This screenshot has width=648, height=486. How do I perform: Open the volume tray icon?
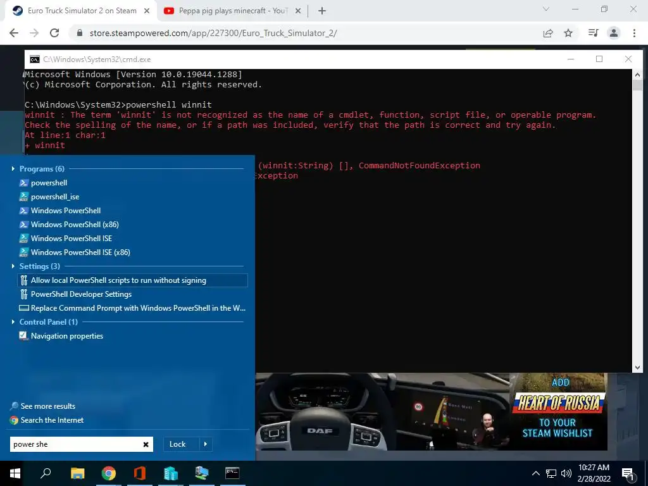(566, 473)
